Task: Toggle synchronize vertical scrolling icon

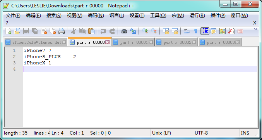Action: tap(166, 31)
